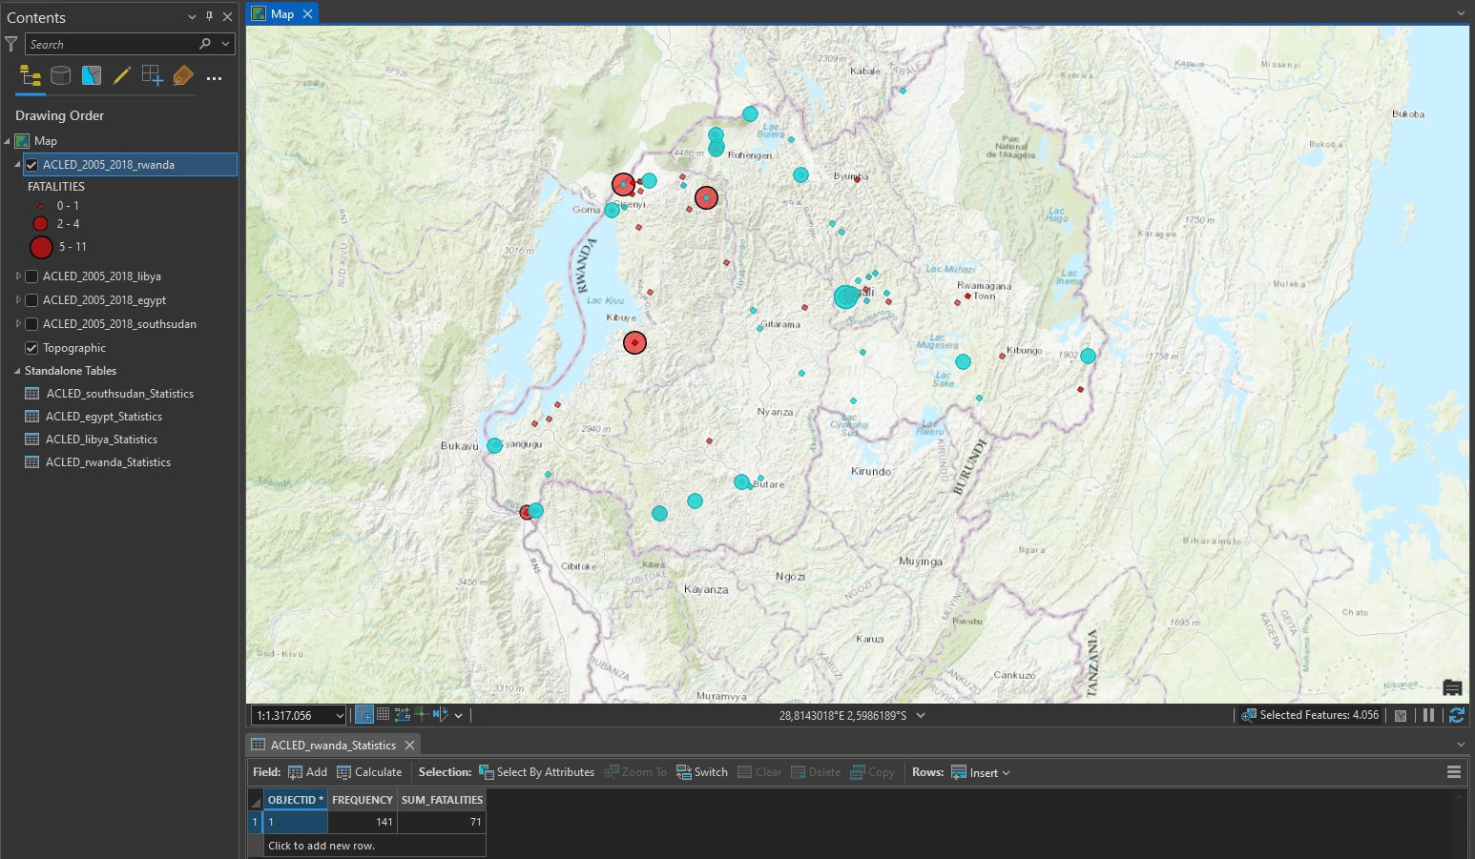Click FREQUENCY column header
The width and height of the screenshot is (1475, 859).
pos(363,800)
